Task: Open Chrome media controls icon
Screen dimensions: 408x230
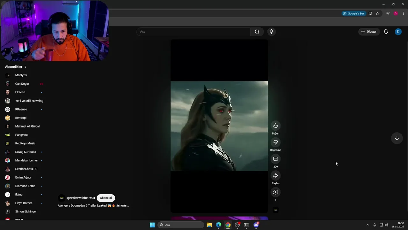Action: pos(388,13)
